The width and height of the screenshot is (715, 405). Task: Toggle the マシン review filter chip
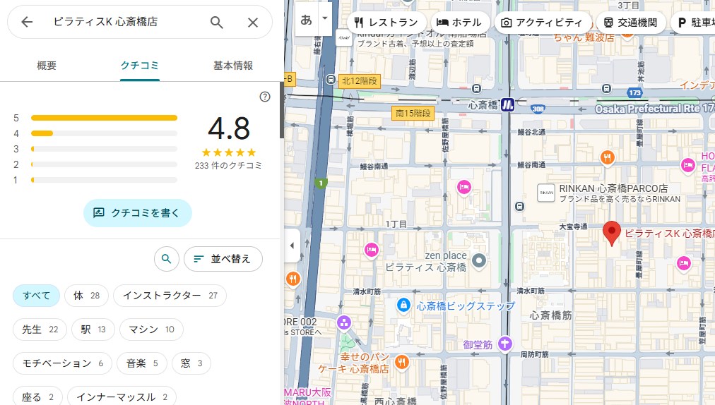[151, 330]
